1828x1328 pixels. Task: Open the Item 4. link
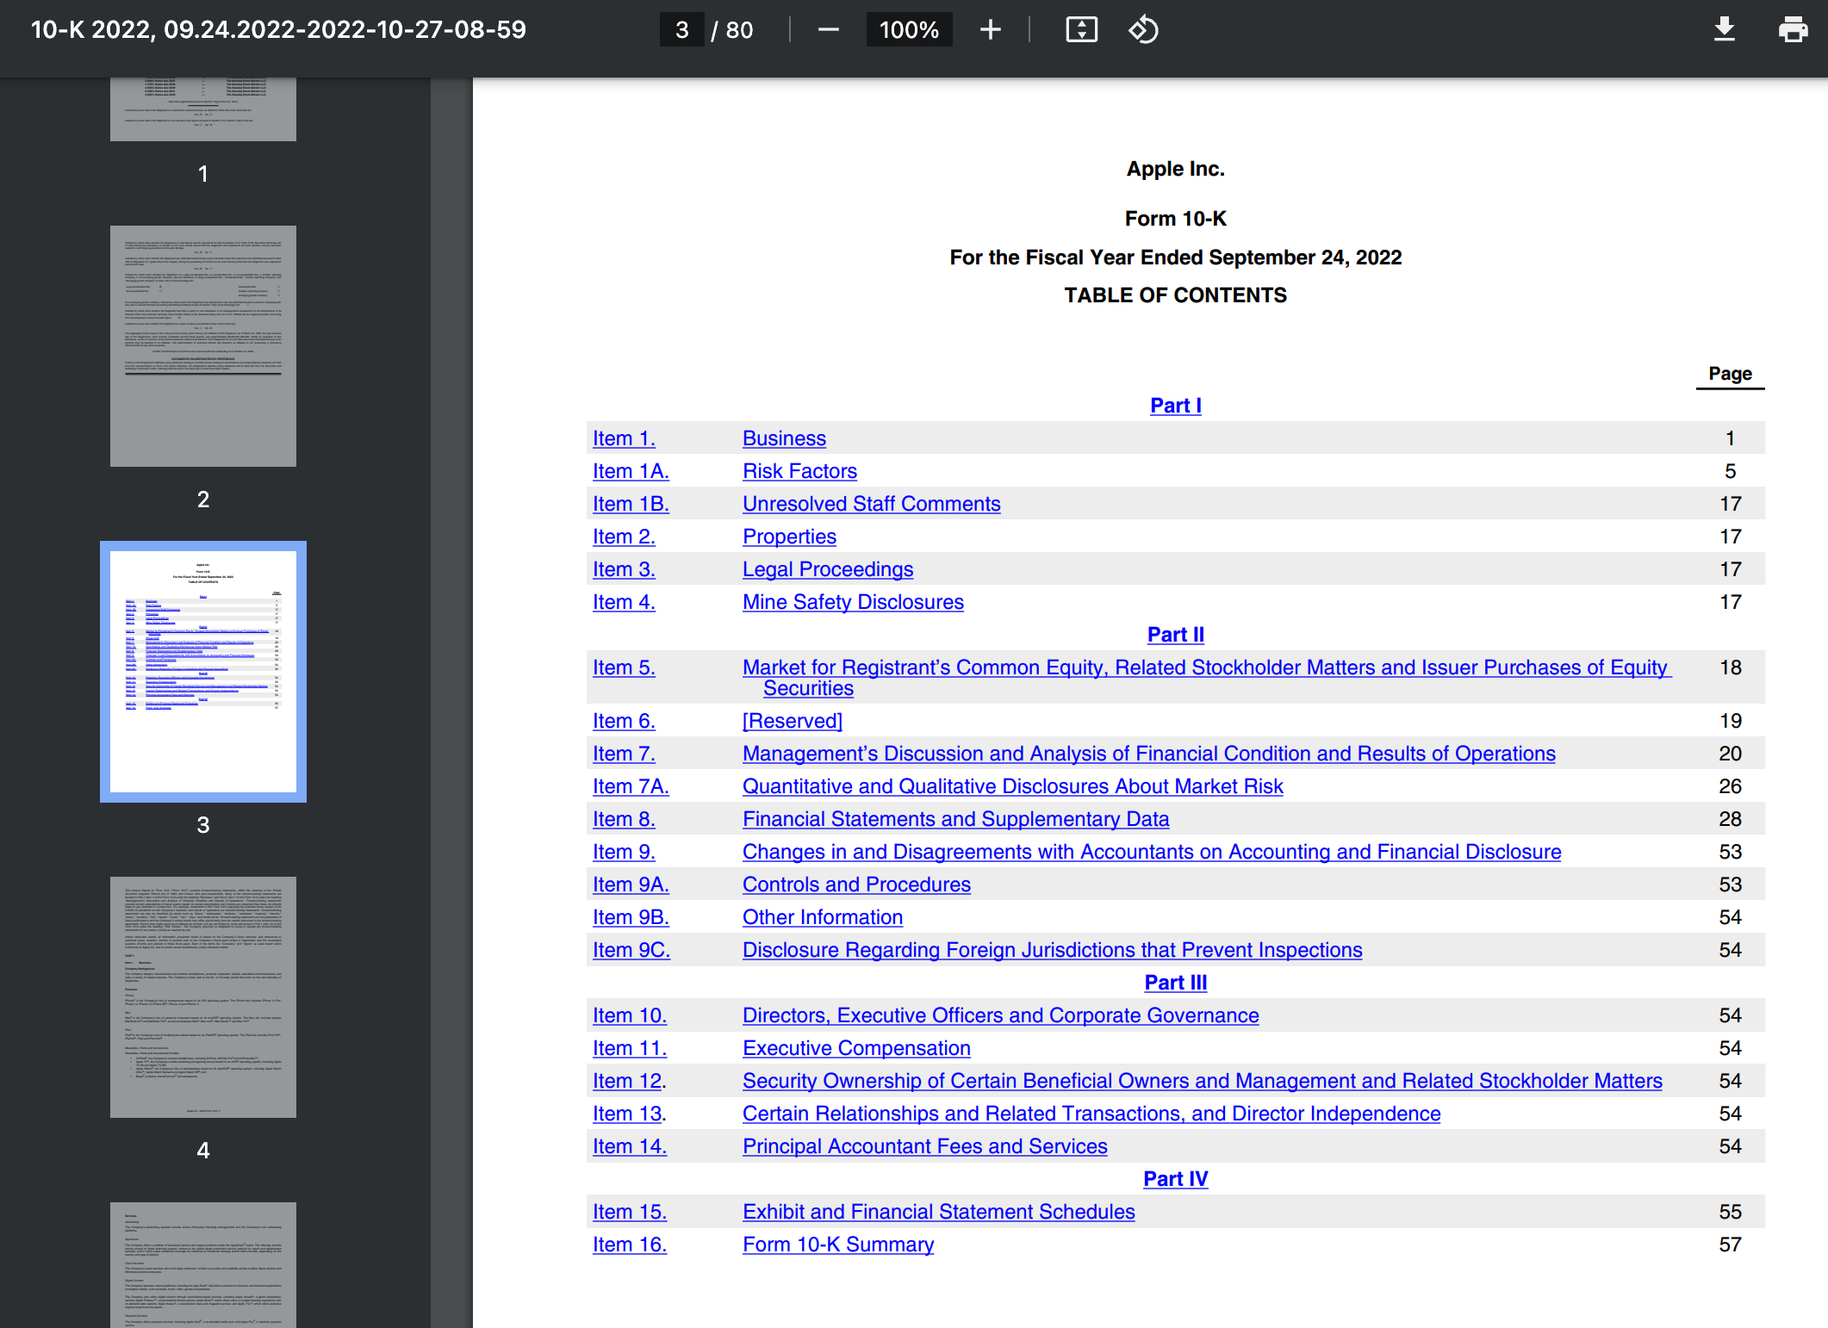pyautogui.click(x=624, y=602)
